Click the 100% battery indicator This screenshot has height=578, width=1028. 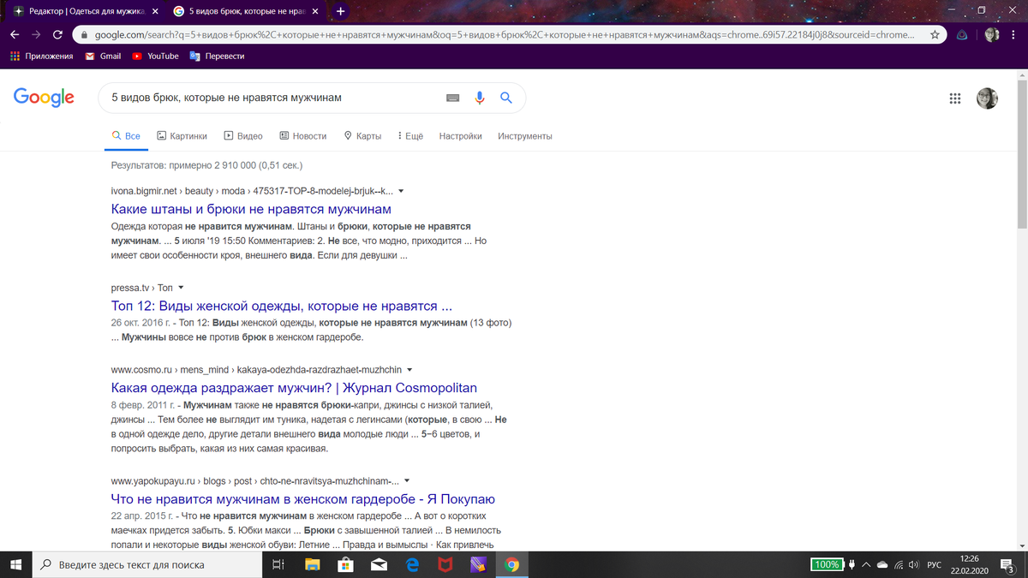pos(827,565)
